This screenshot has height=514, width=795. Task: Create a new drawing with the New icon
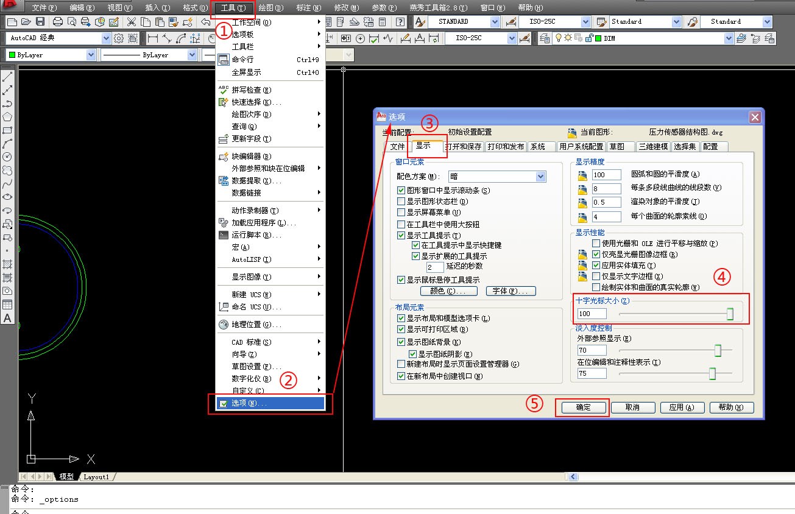click(x=12, y=22)
